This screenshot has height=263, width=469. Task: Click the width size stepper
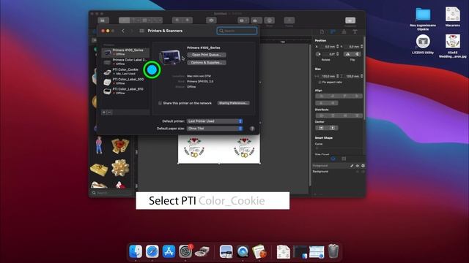[338, 76]
